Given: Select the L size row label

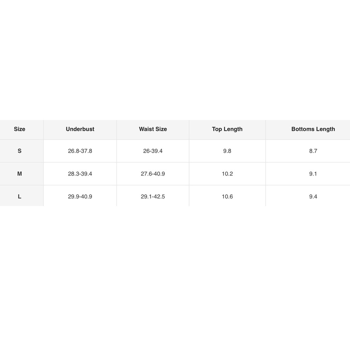Looking at the screenshot, I should [19, 196].
